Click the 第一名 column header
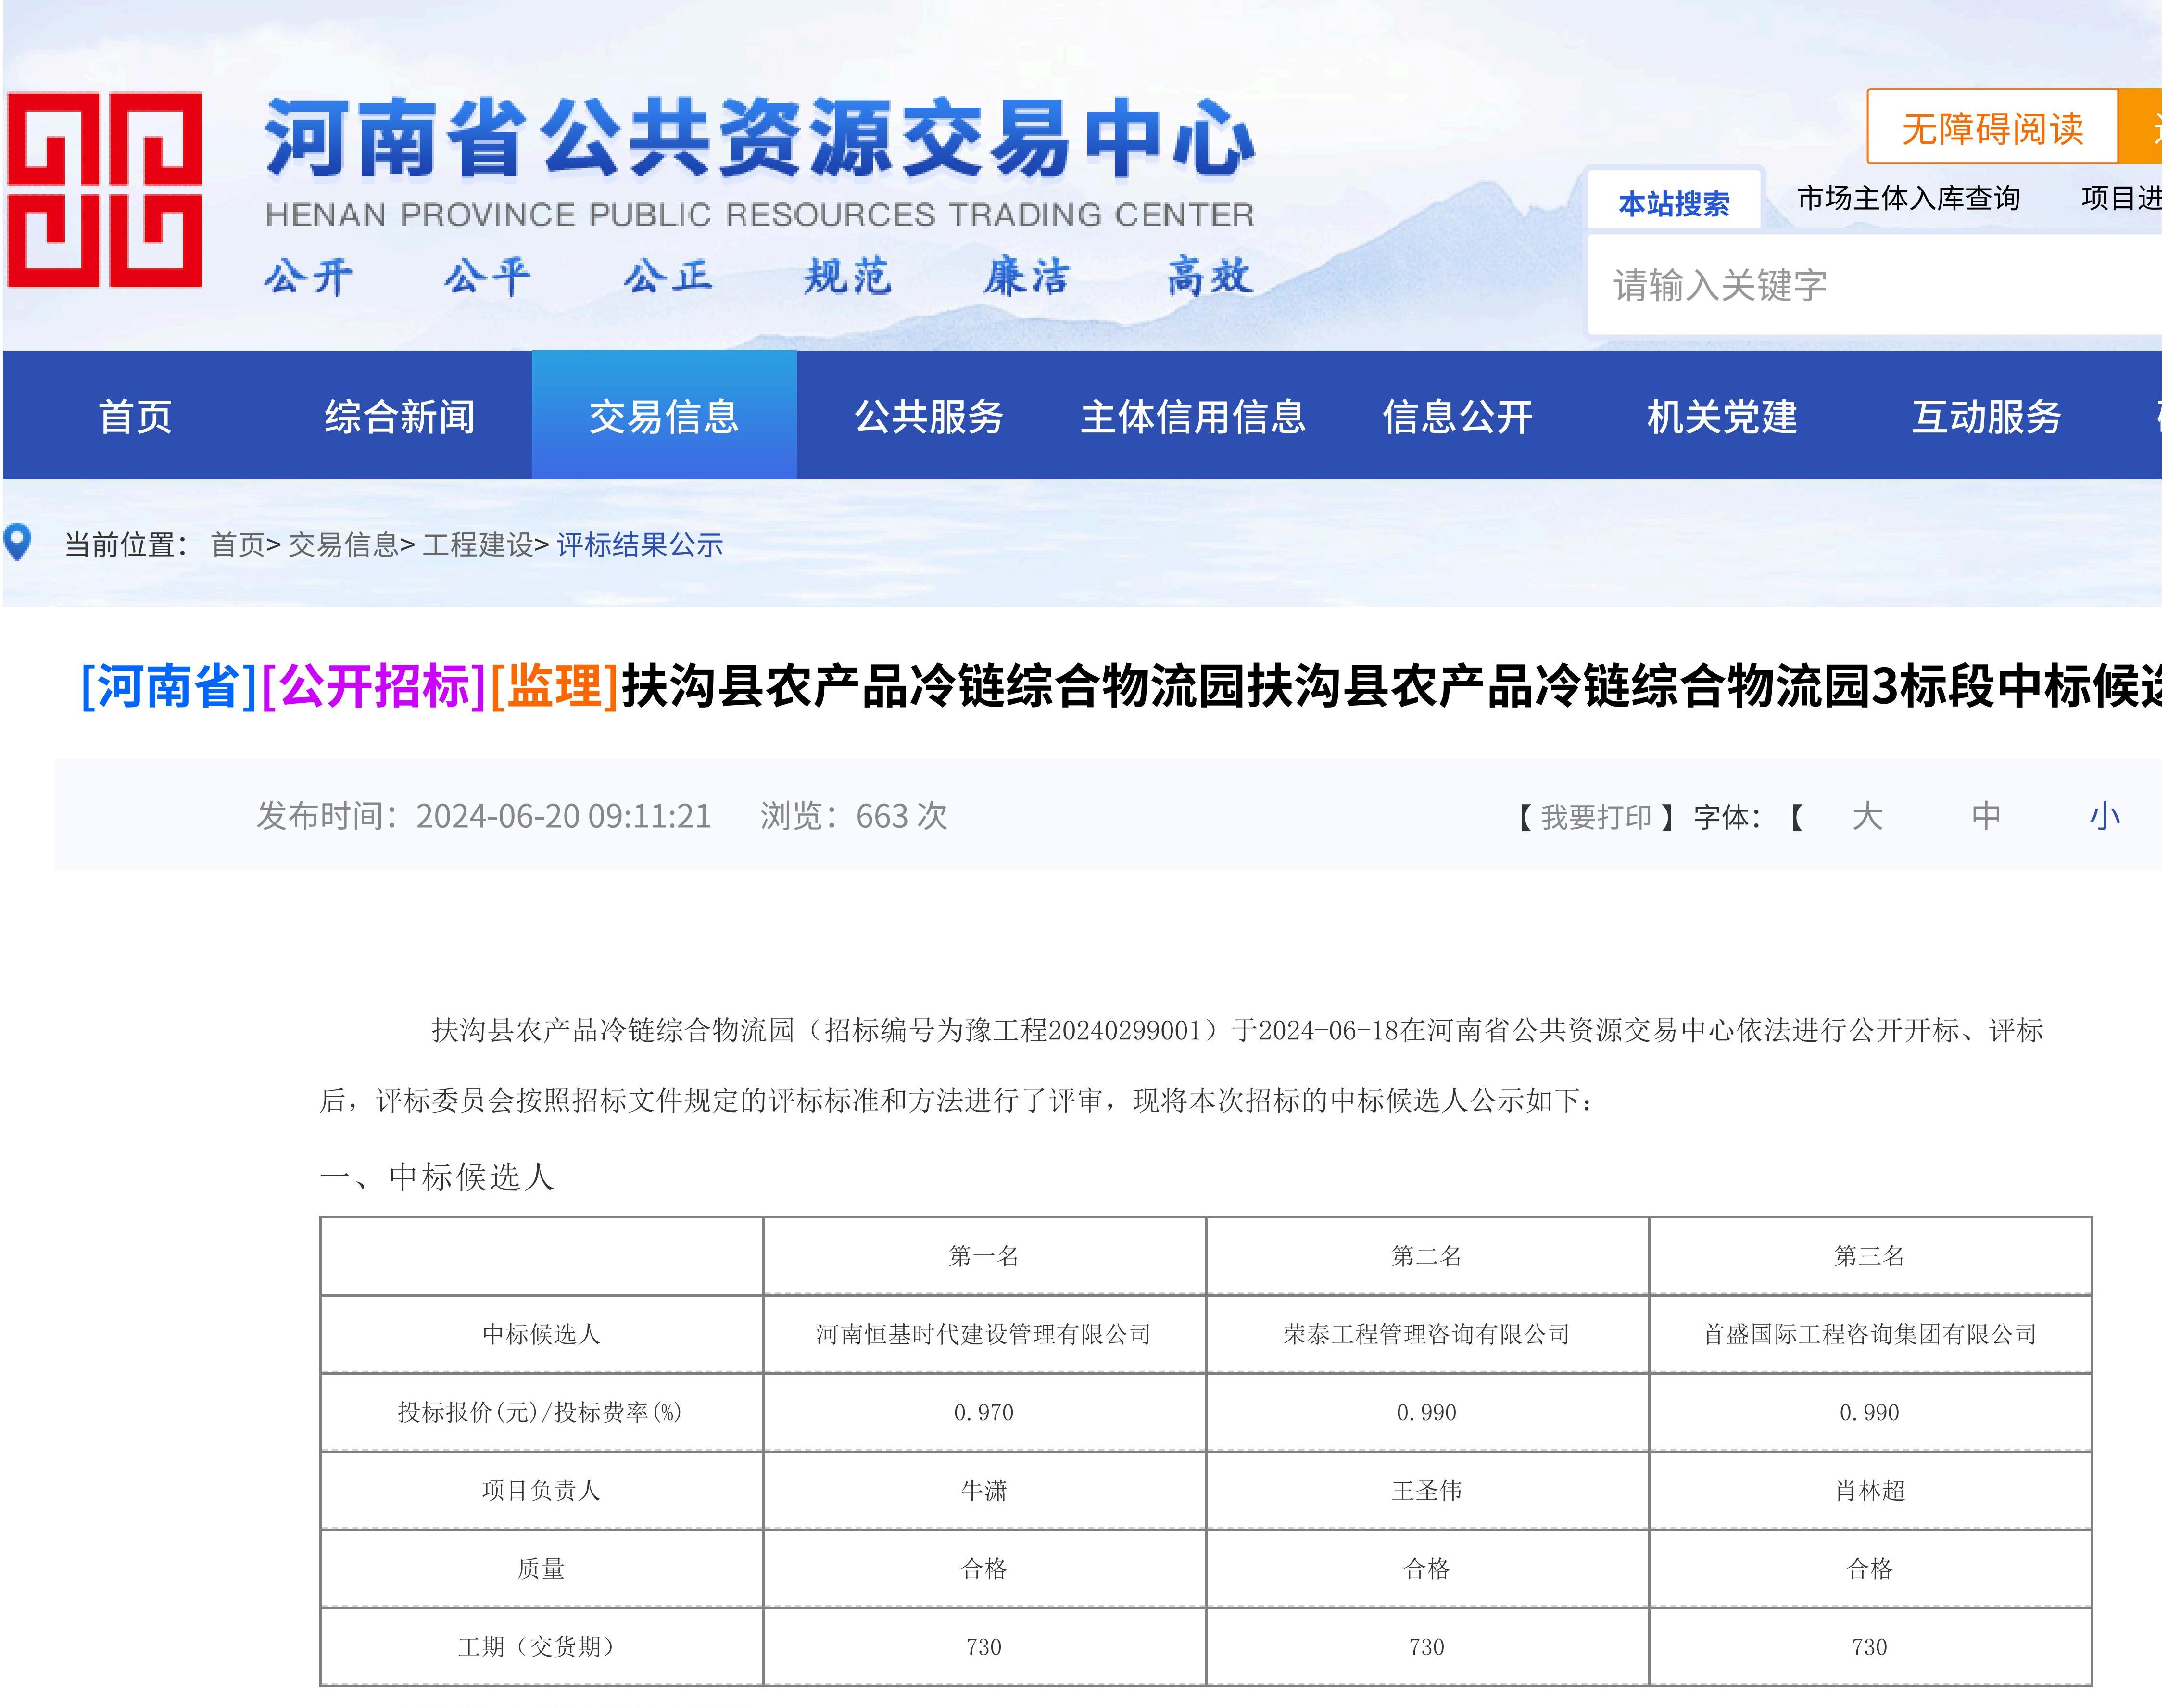Viewport: 2168px width, 1708px height. 984,1256
